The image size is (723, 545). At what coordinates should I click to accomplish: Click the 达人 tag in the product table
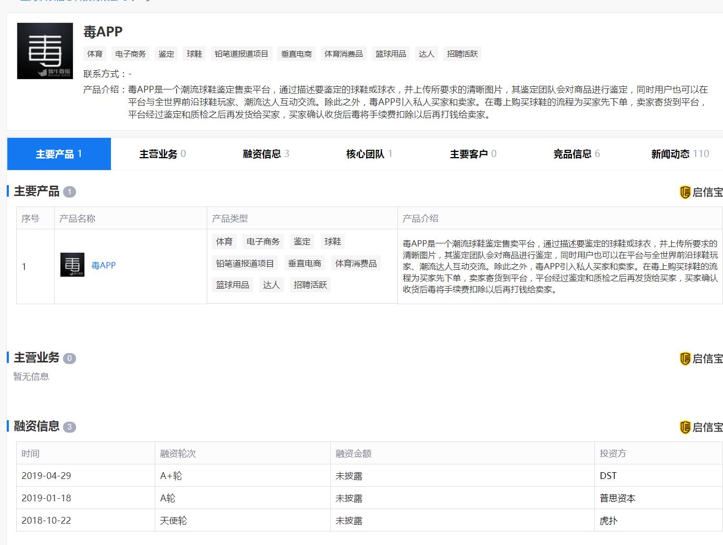[271, 285]
